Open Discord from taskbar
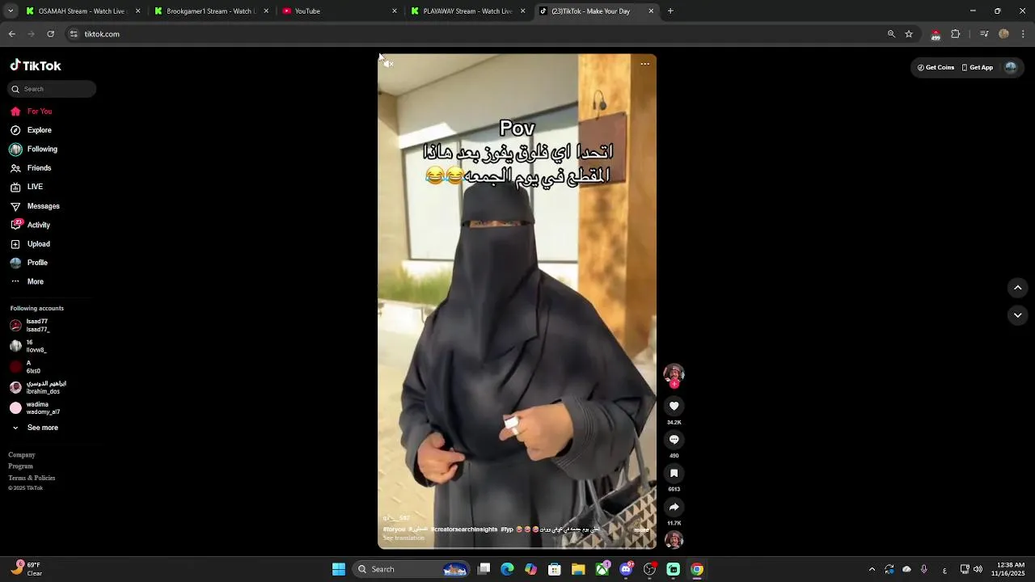 [x=626, y=569]
